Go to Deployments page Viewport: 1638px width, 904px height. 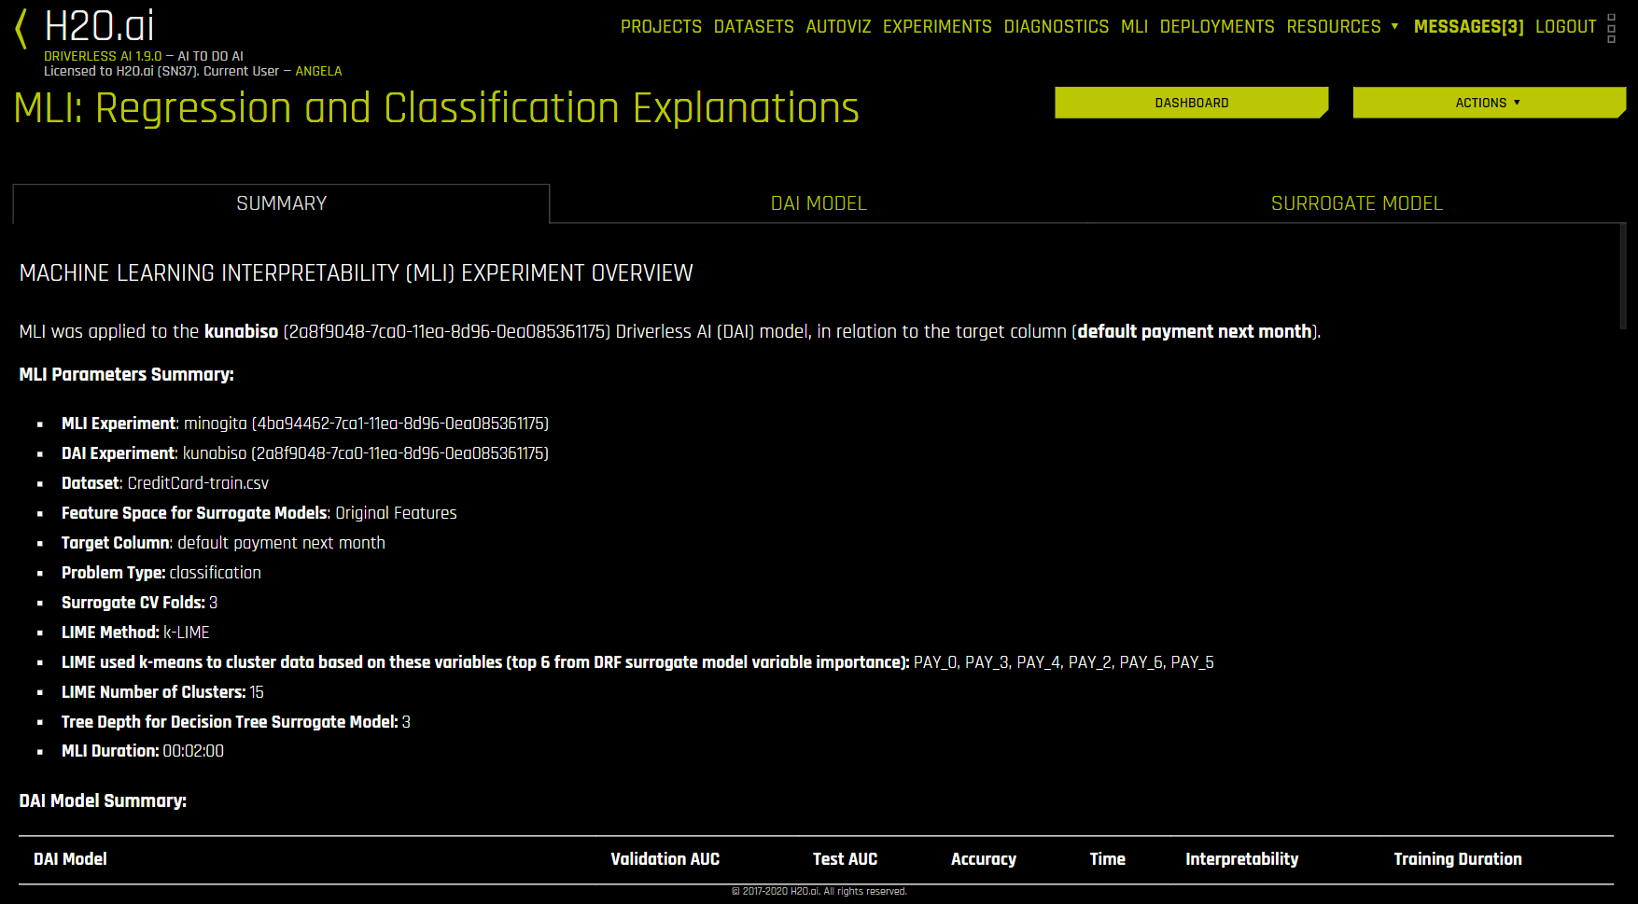(x=1216, y=27)
